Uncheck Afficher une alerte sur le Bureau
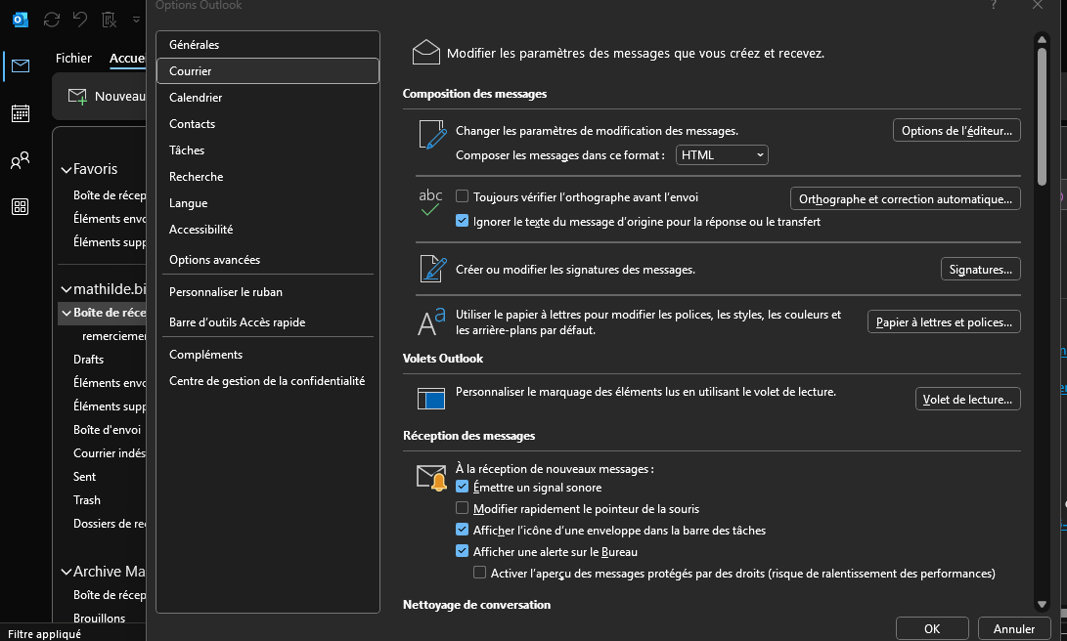Image resolution: width=1067 pixels, height=641 pixels. (x=462, y=551)
